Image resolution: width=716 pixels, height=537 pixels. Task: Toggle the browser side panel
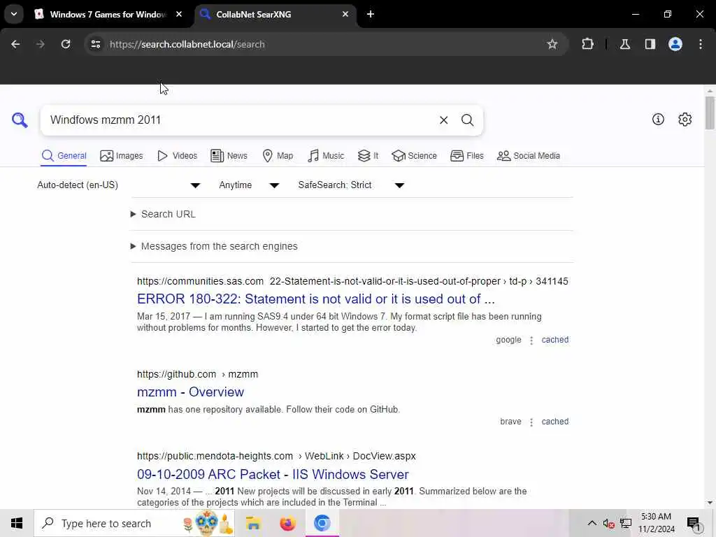point(650,44)
